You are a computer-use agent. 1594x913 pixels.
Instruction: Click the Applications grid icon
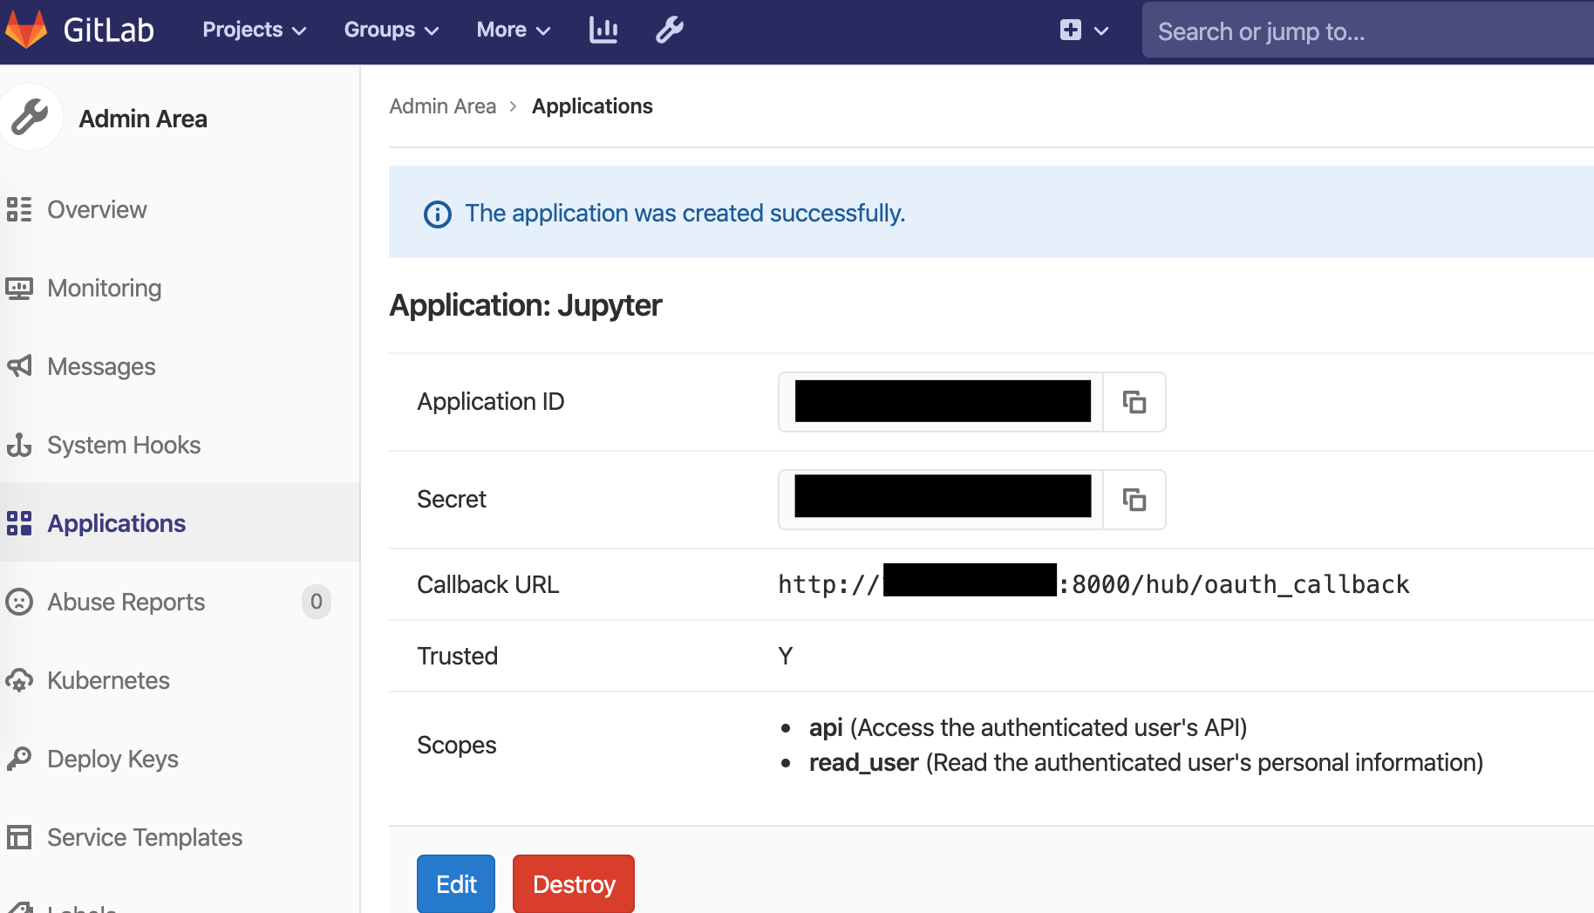pyautogui.click(x=19, y=523)
